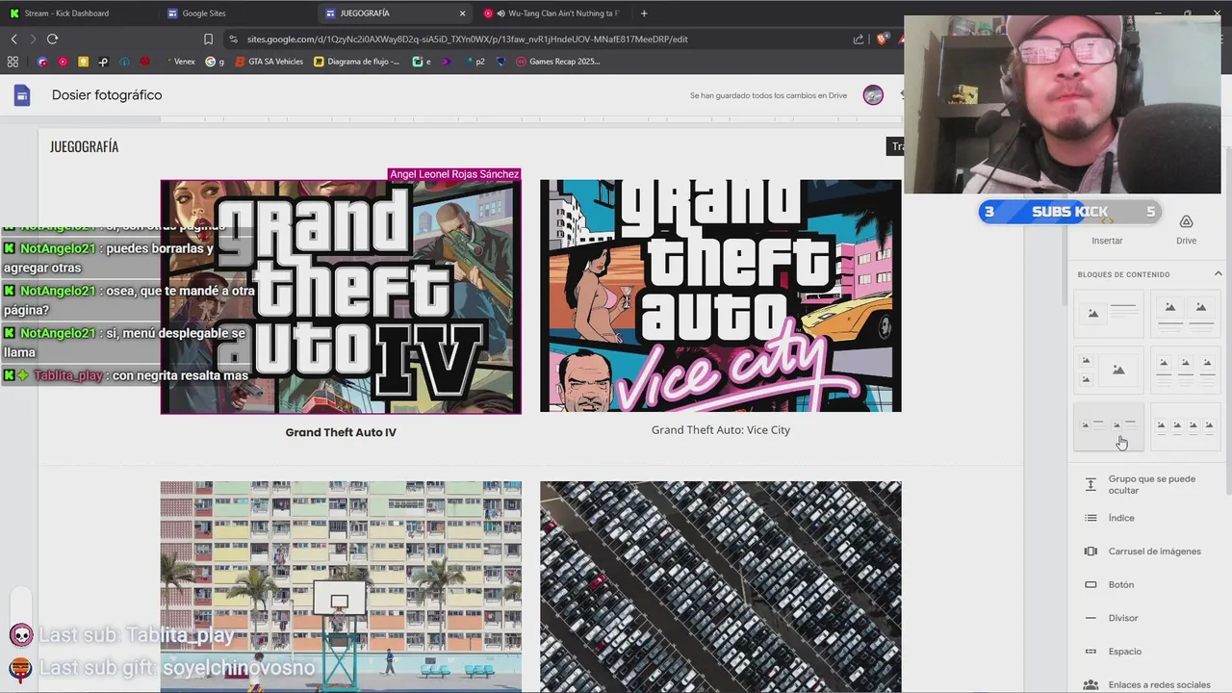Open the Google 'g' bookmark
Viewport: 1232px width, 693px height.
(214, 62)
